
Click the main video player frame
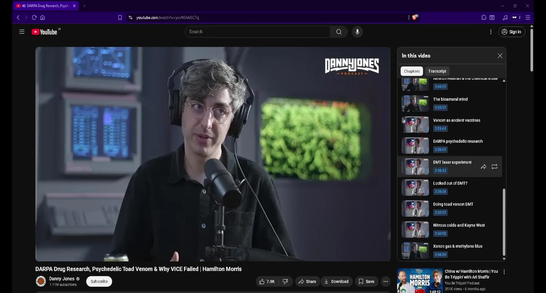coord(213,154)
